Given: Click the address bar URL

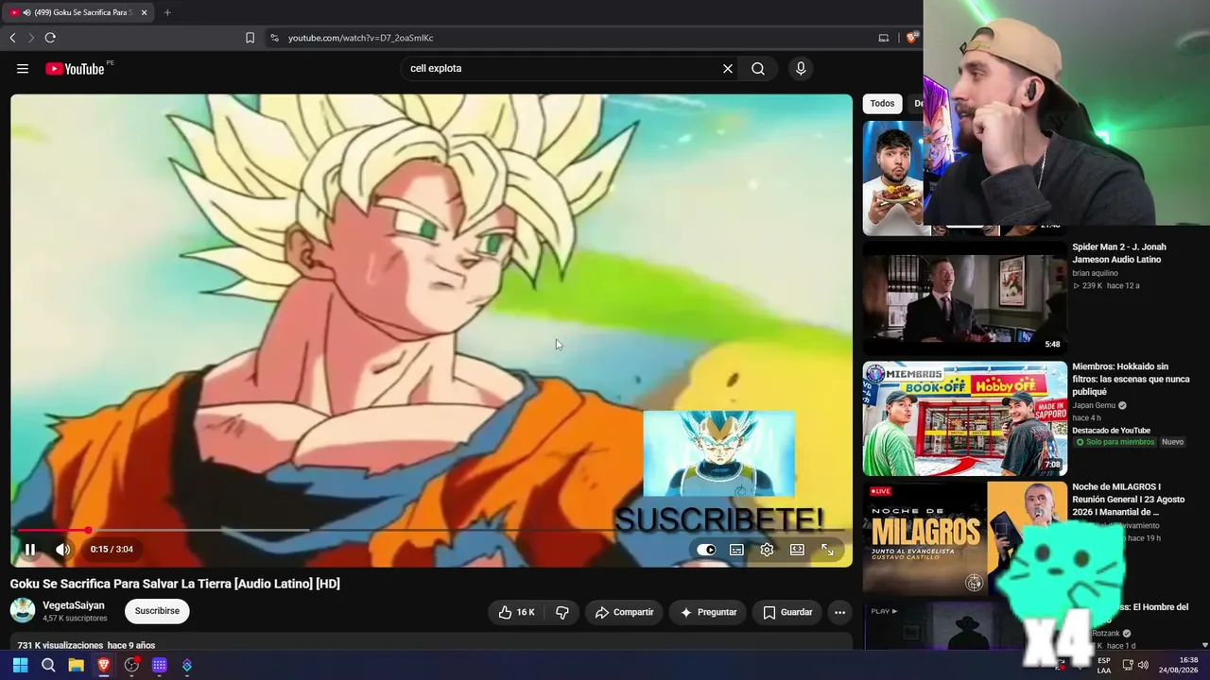Looking at the screenshot, I should point(360,38).
